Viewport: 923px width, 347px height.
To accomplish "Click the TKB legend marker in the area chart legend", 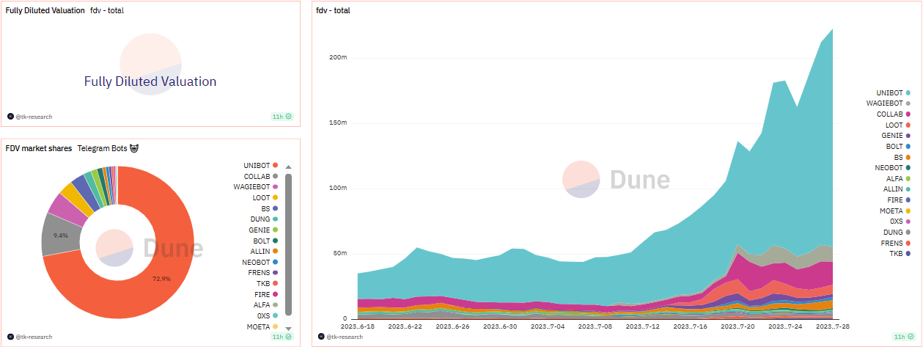I will (908, 253).
